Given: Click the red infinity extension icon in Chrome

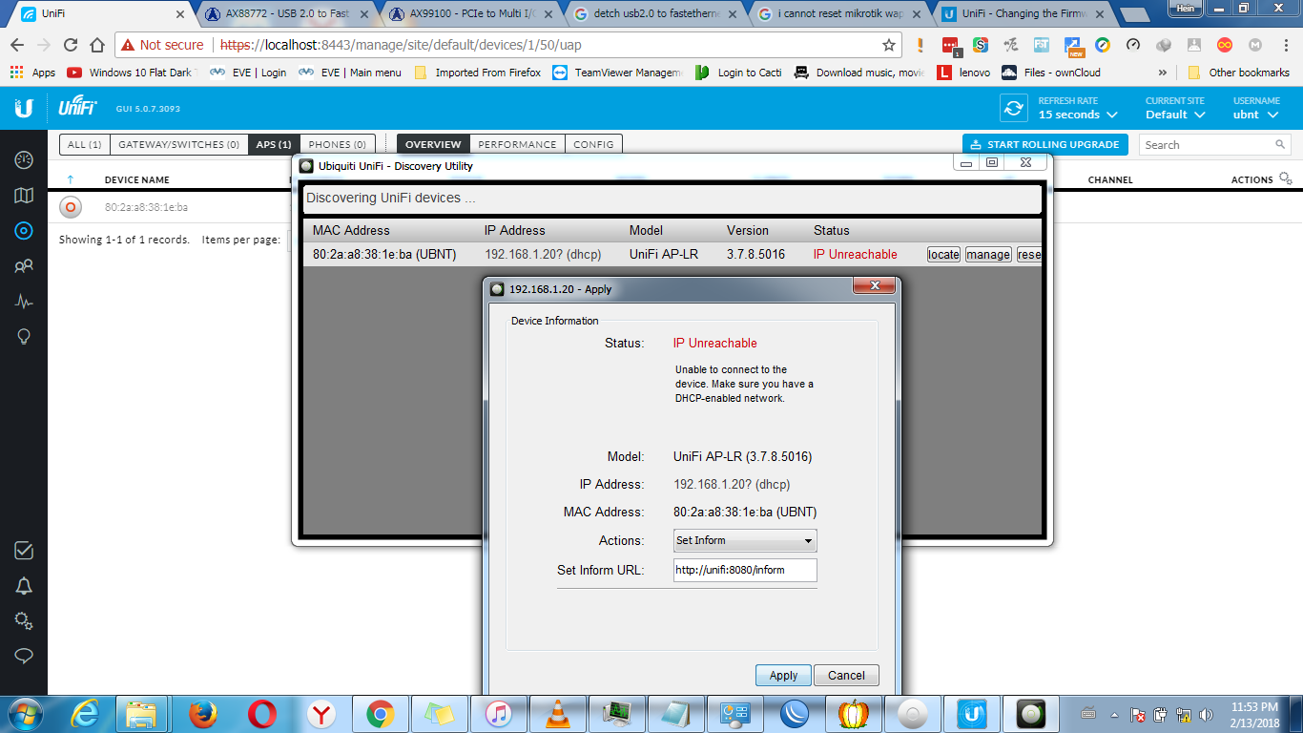Looking at the screenshot, I should click(x=1225, y=45).
